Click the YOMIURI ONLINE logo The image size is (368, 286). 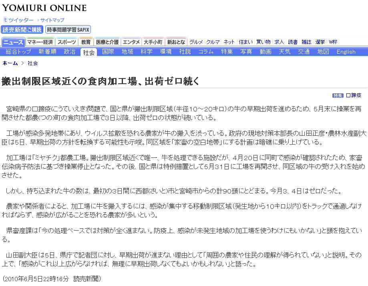44,8
